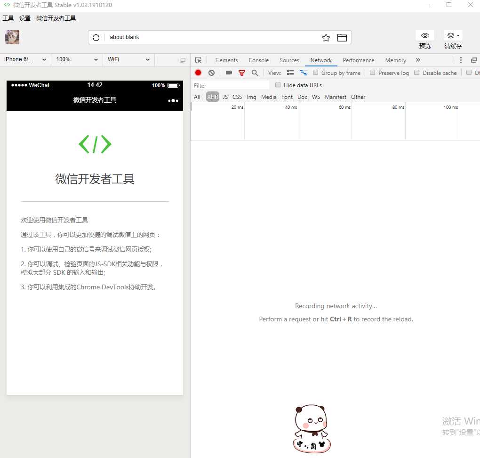Check Disable cache option
This screenshot has width=480, height=458.
click(416, 73)
